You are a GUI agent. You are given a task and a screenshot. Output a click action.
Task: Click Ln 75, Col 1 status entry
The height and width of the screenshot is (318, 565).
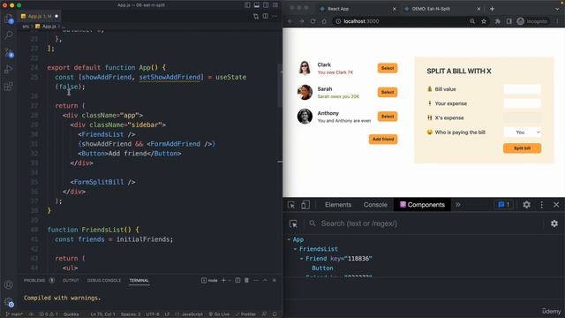(102, 314)
